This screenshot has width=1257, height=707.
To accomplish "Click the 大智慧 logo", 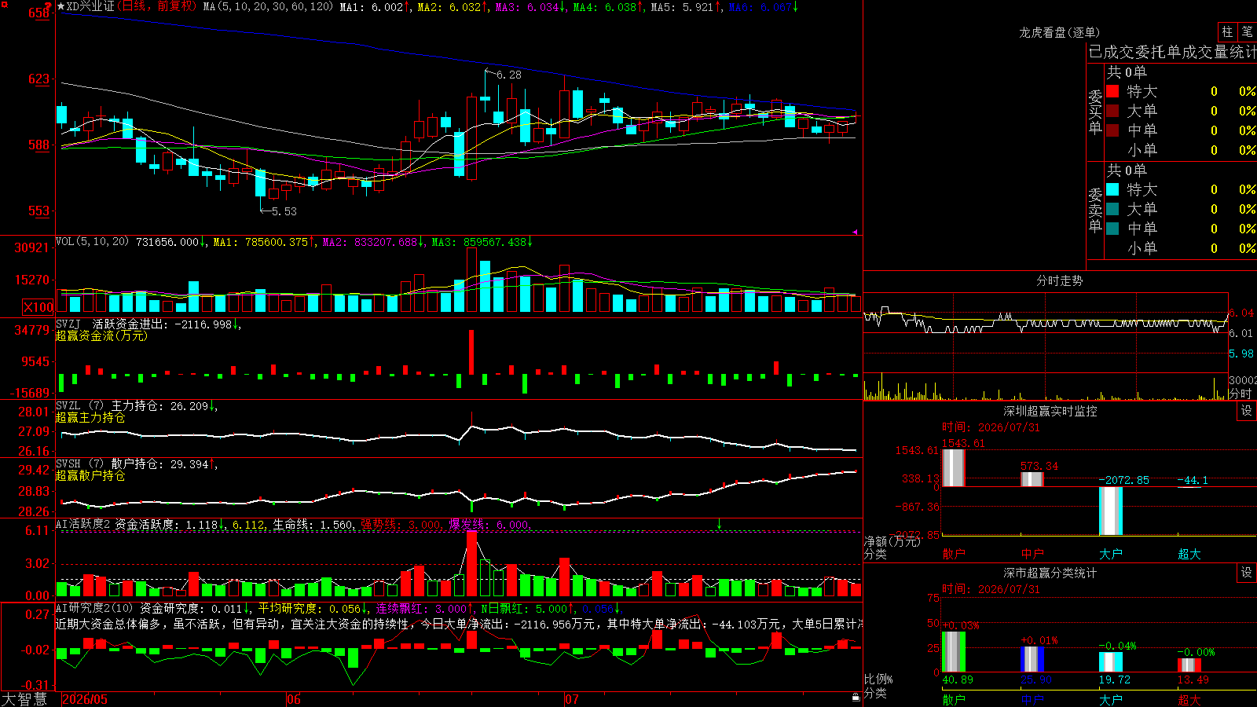I will pos(24,699).
